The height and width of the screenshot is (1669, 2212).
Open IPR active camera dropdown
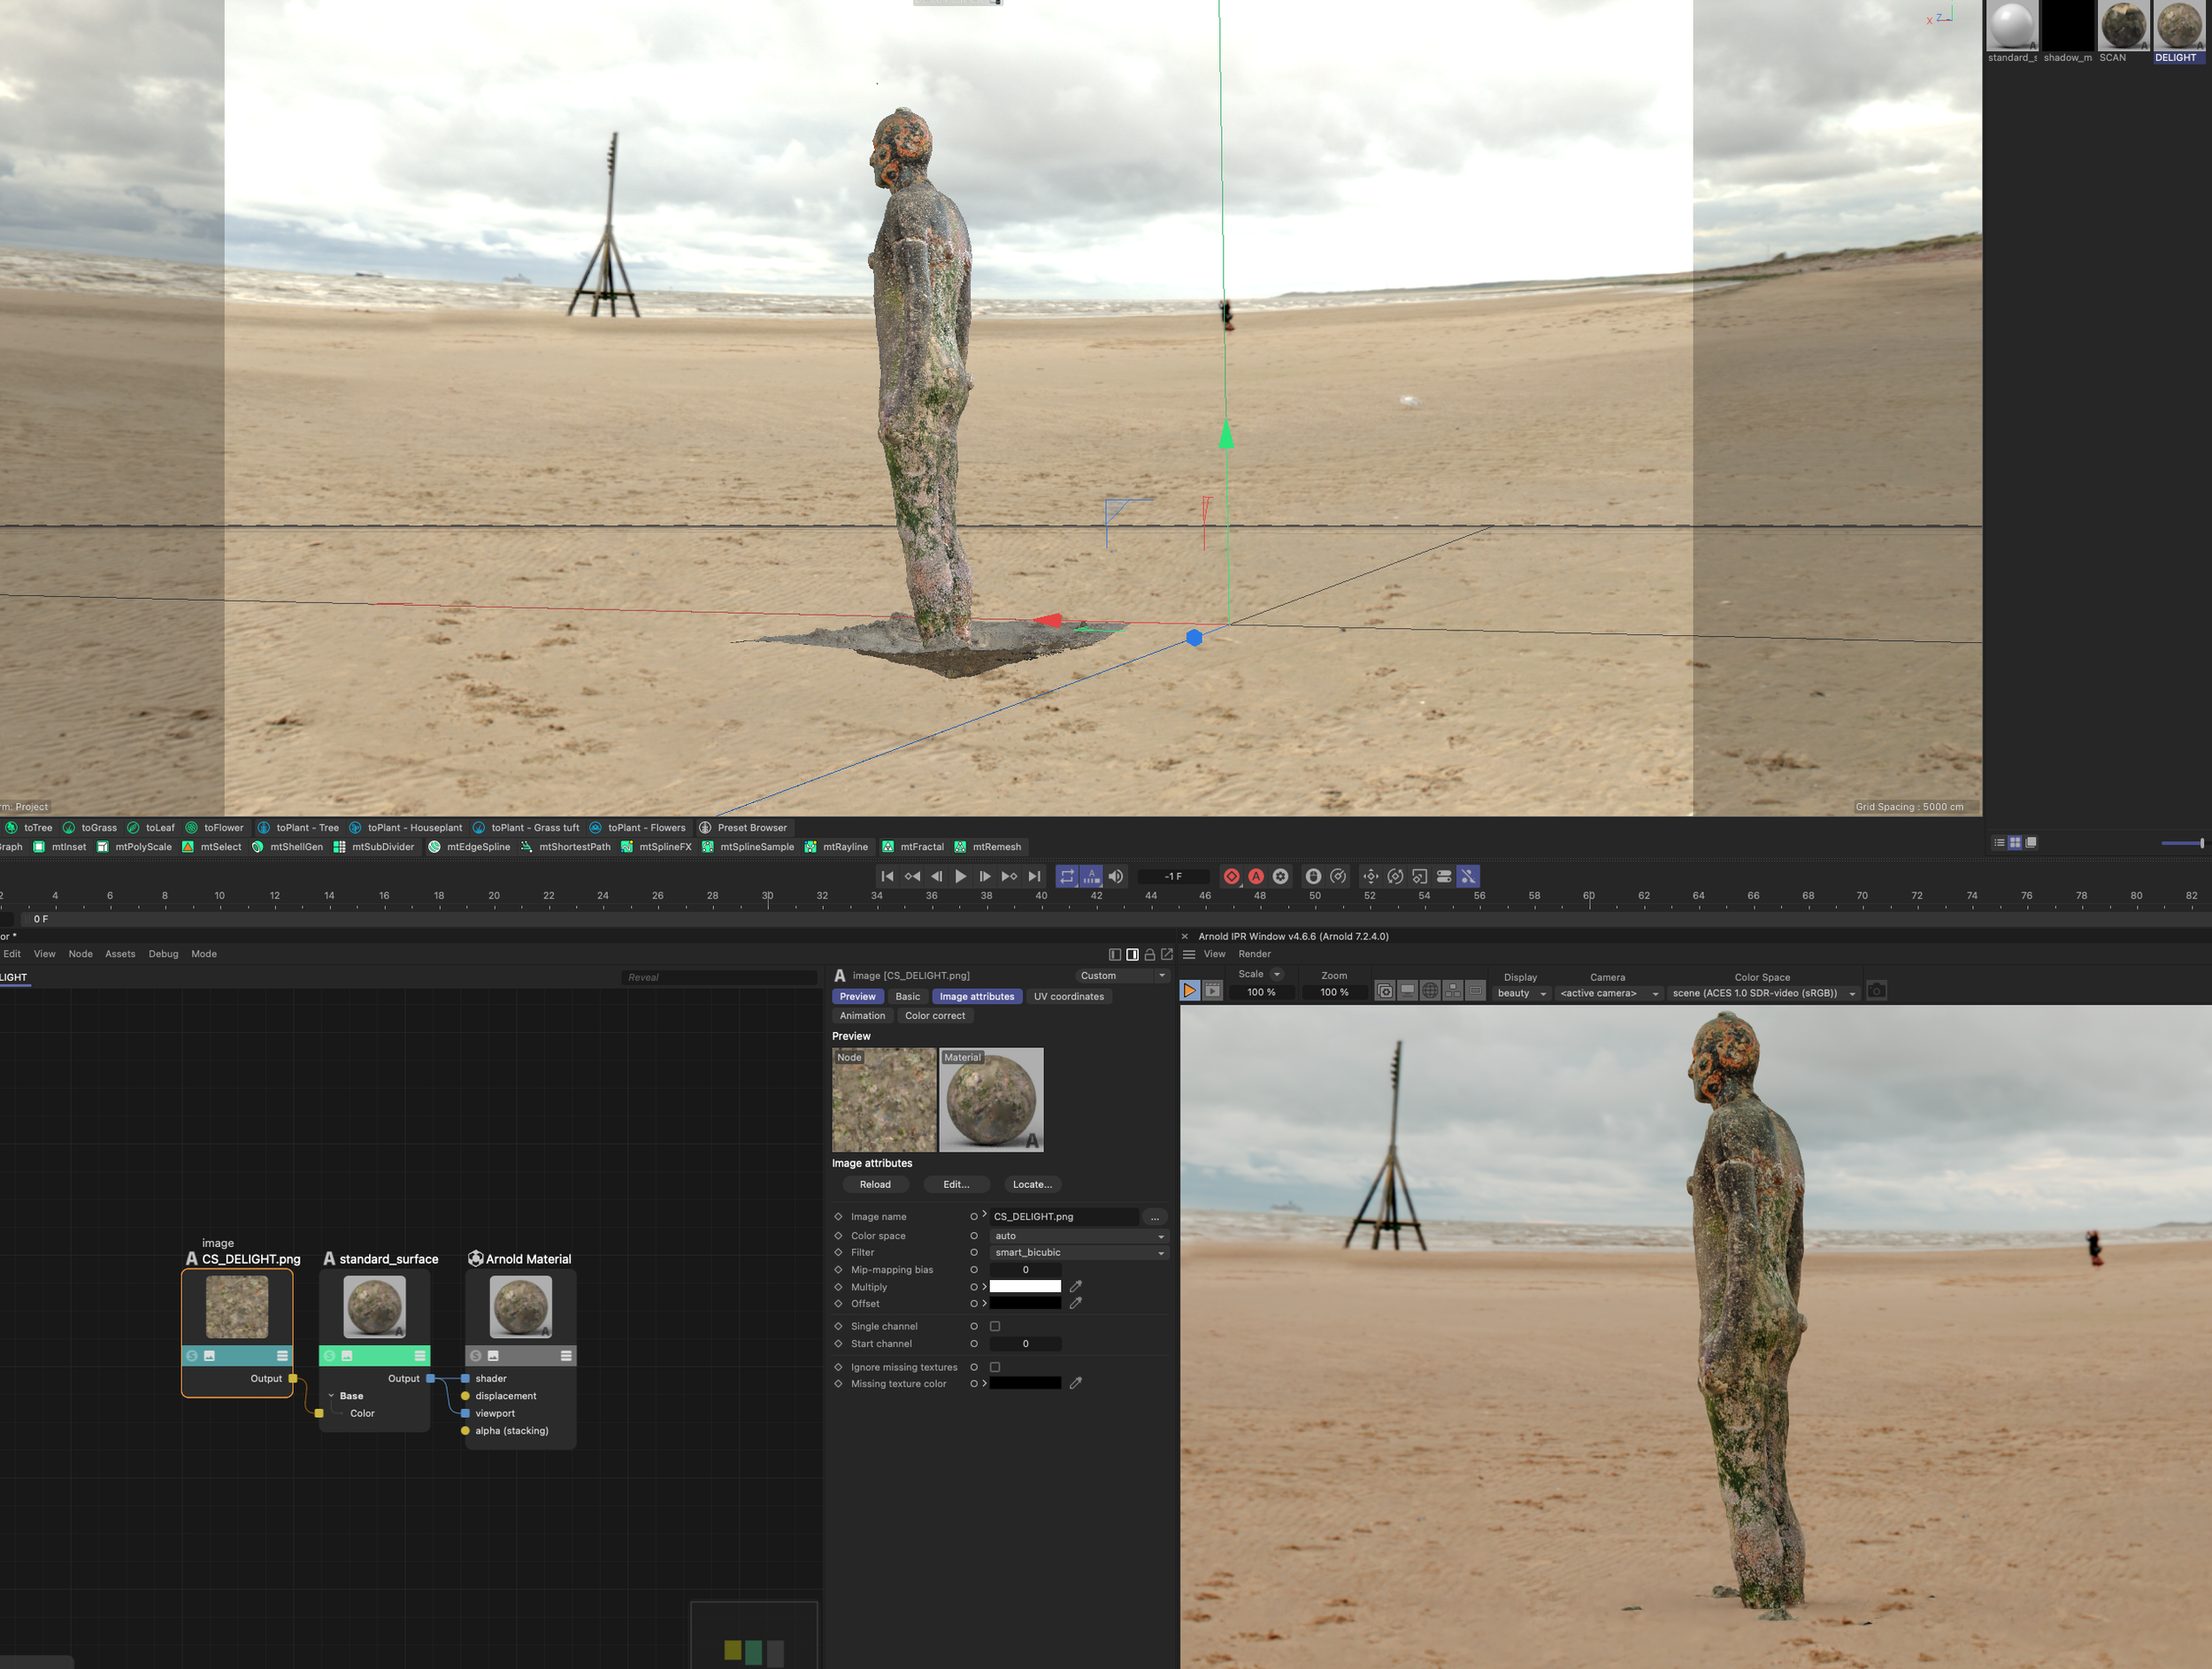1609,993
